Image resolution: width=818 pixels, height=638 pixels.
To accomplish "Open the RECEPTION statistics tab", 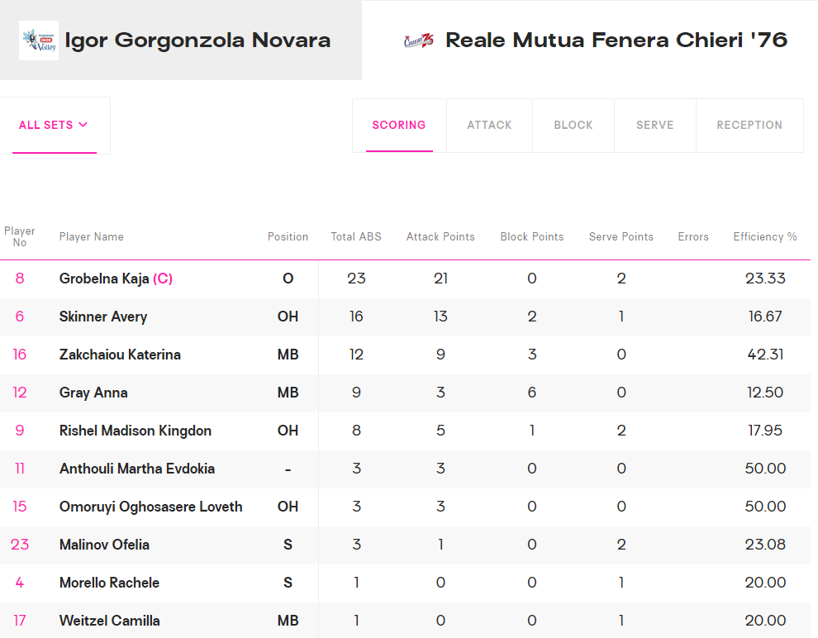I will (749, 126).
